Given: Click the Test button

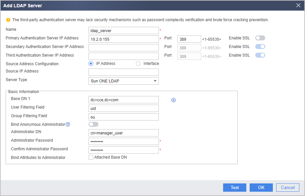Looking at the screenshot, I should (235, 187).
